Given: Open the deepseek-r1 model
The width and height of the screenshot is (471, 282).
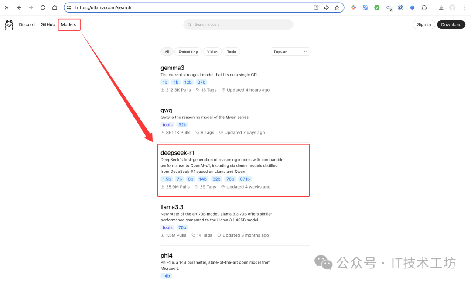Looking at the screenshot, I should [x=177, y=153].
